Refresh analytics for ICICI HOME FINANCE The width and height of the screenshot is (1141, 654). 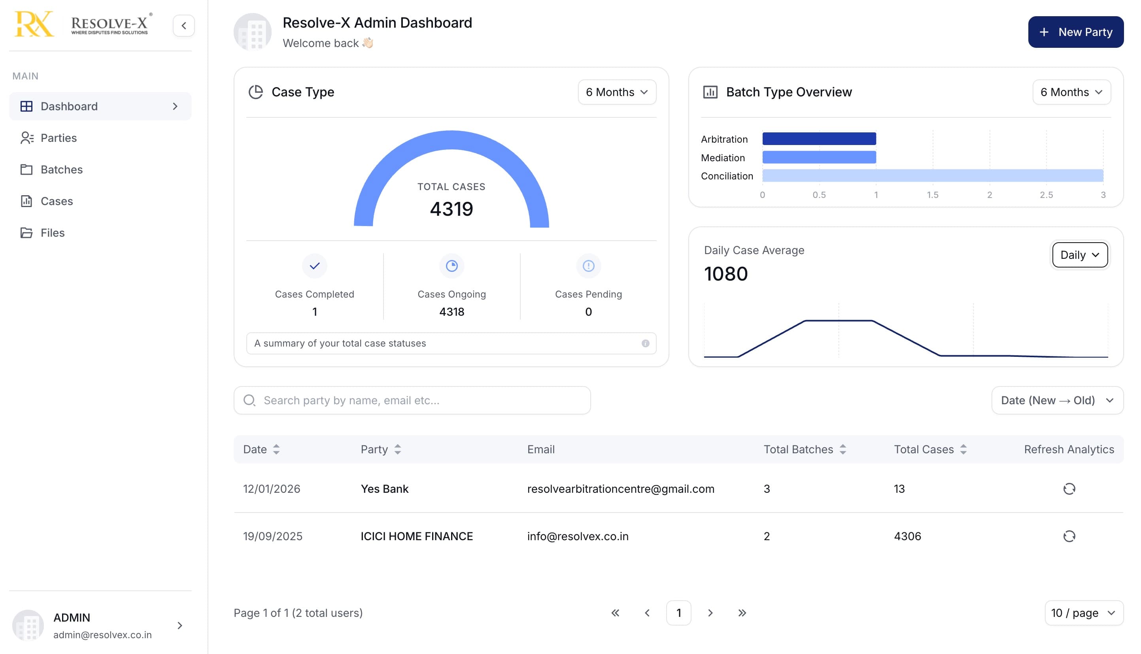[1069, 536]
